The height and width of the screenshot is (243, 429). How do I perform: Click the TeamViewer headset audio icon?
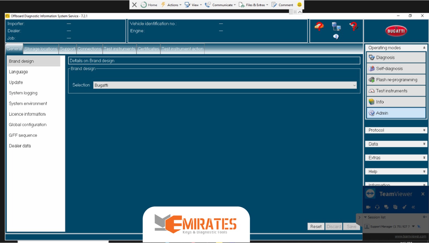click(377, 207)
